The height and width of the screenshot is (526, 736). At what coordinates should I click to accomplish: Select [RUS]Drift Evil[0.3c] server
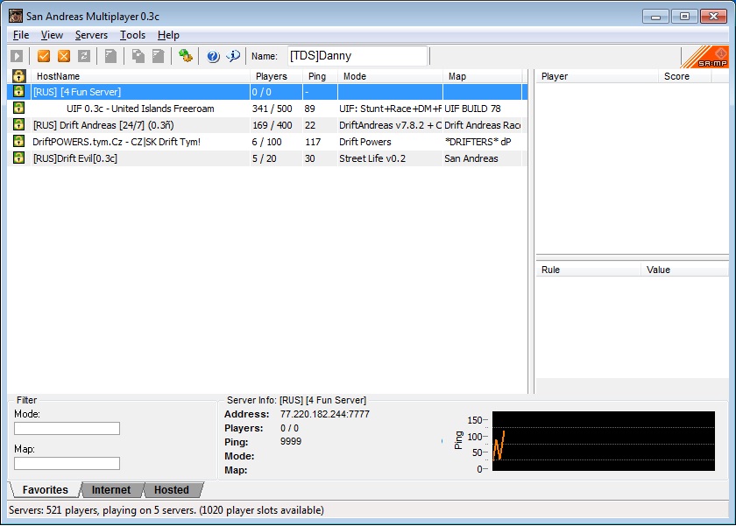[267, 158]
